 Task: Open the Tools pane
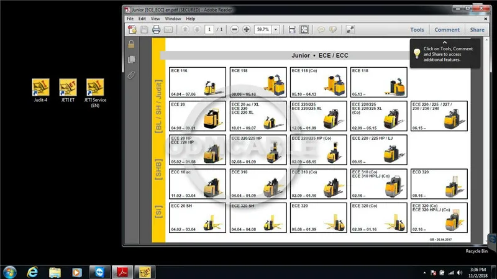417,29
